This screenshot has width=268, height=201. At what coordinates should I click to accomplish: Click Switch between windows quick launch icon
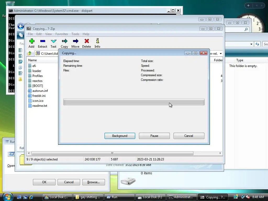[25, 197]
